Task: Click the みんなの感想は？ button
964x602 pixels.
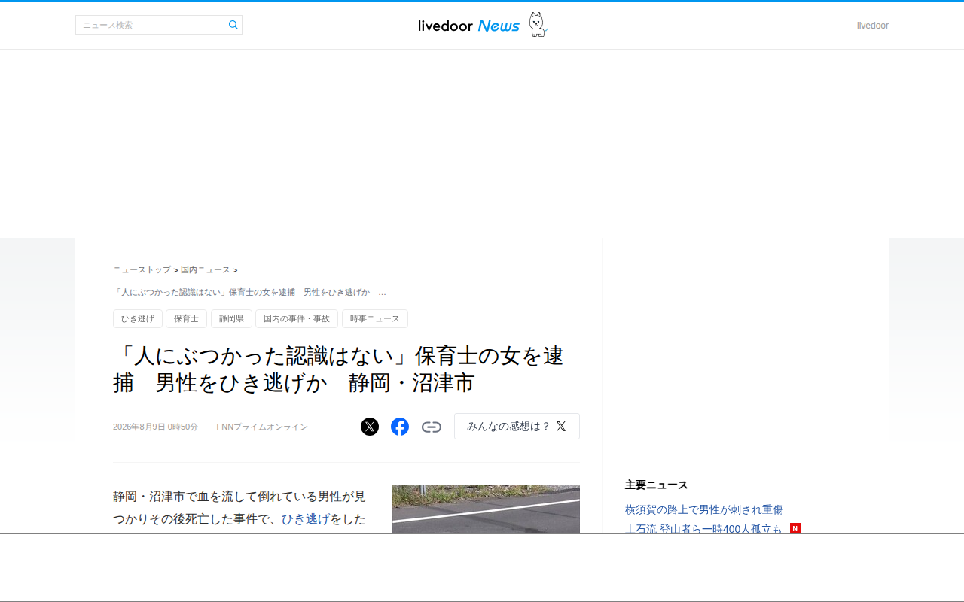Action: 517,426
